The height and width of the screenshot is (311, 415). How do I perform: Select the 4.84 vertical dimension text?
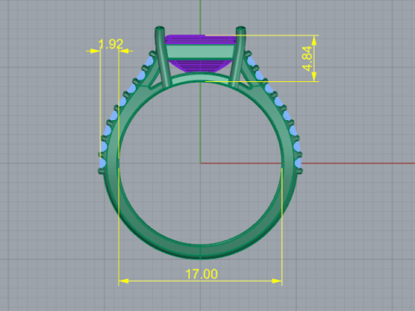tap(307, 59)
